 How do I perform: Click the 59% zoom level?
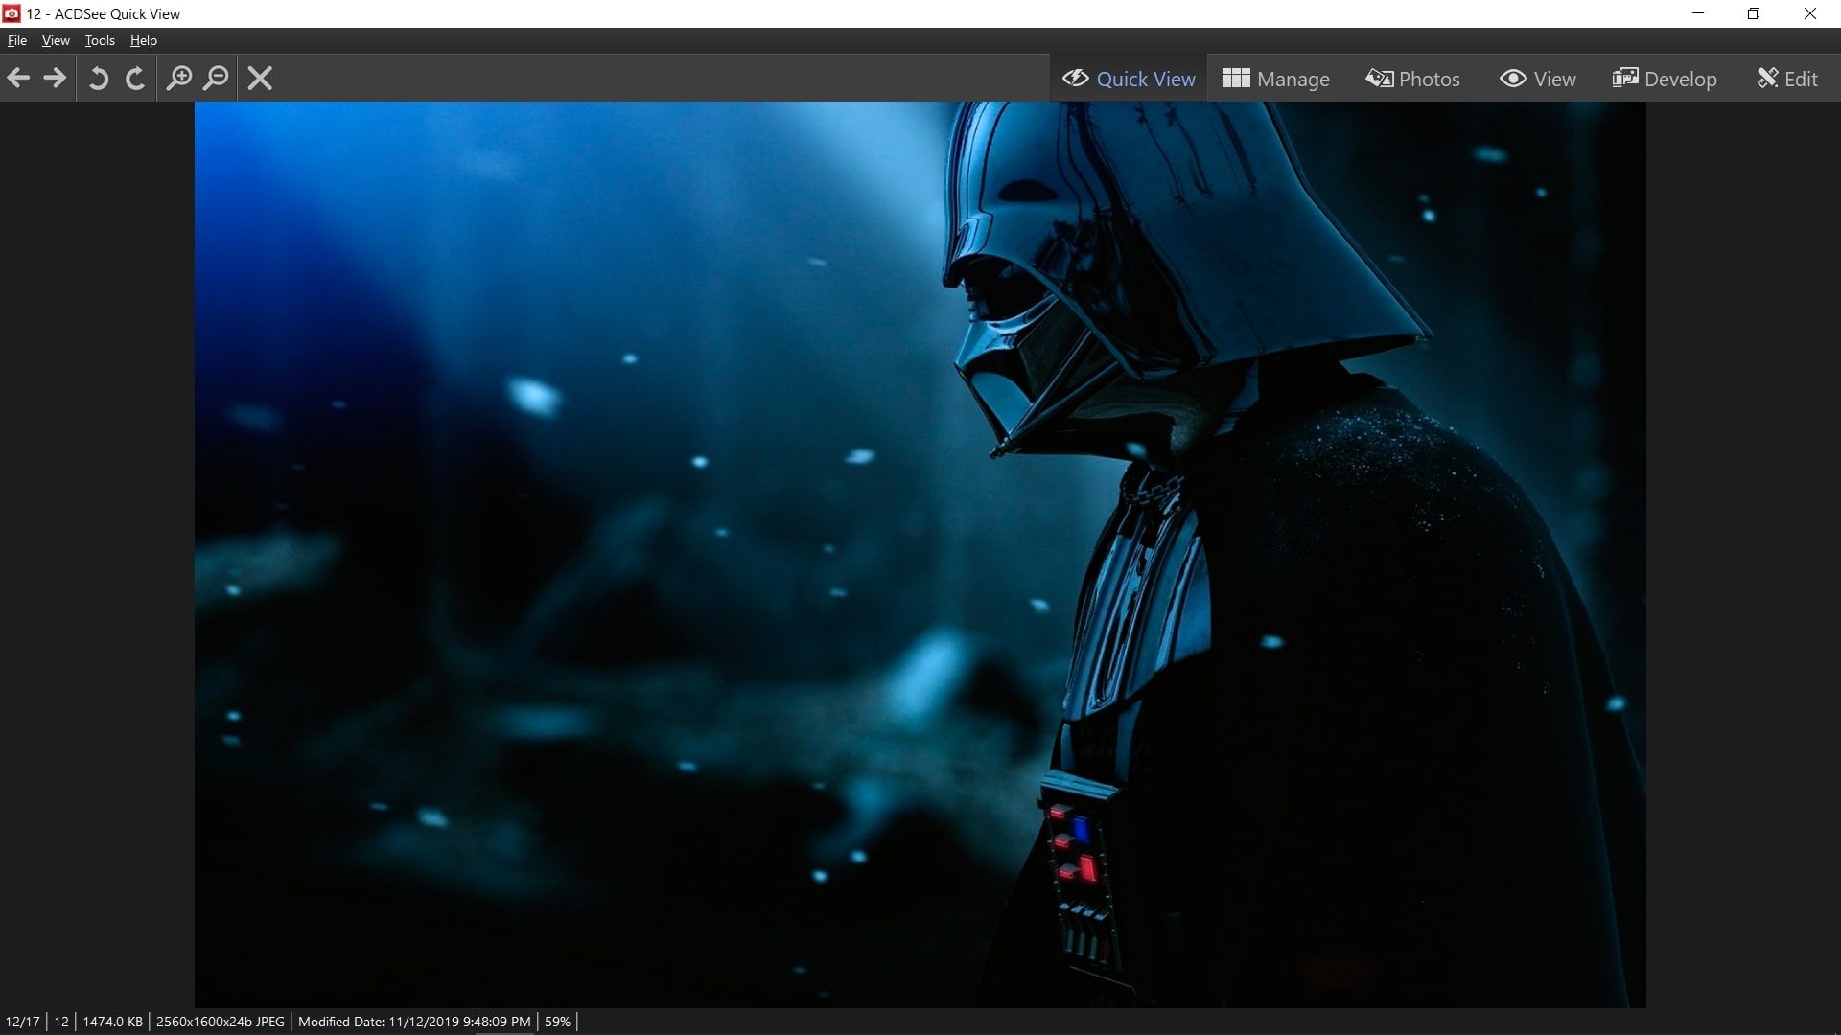pyautogui.click(x=557, y=1022)
